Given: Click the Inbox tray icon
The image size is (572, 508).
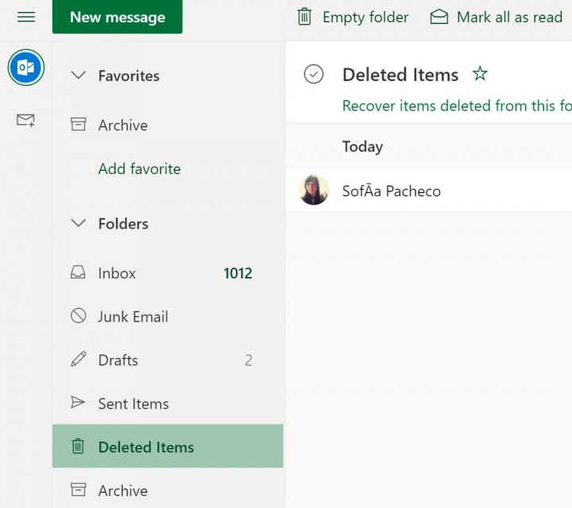Looking at the screenshot, I should 78,272.
